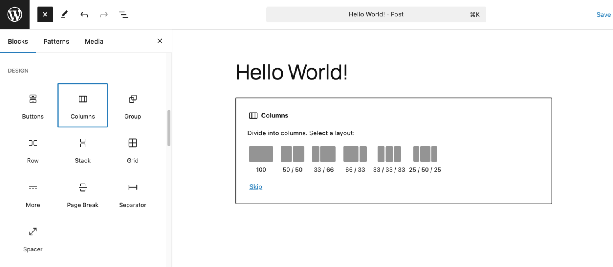Insert the Spacer block

(x=33, y=238)
